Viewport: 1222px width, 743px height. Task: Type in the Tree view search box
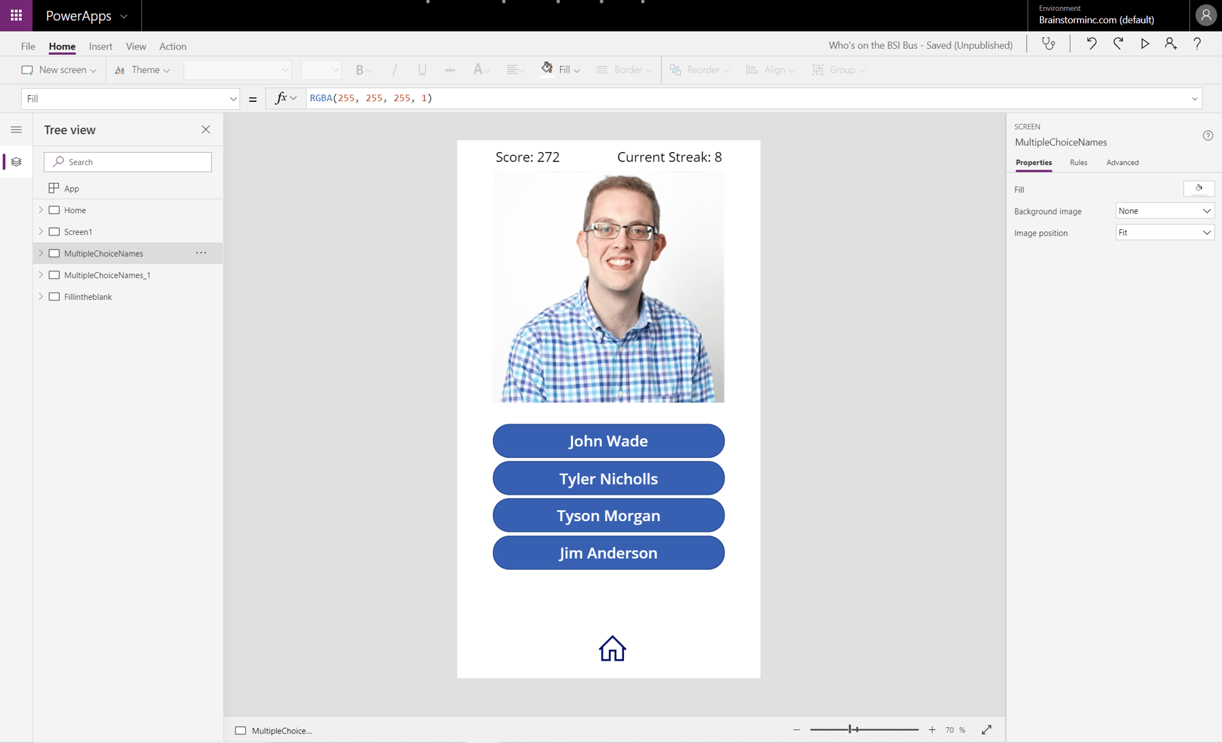tap(128, 161)
